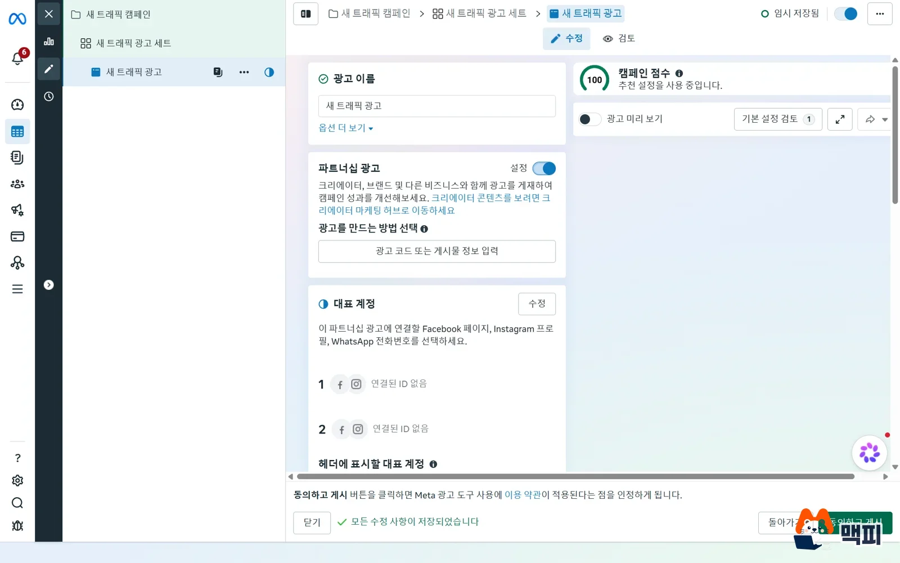Open the bar chart performance icon

(49, 41)
